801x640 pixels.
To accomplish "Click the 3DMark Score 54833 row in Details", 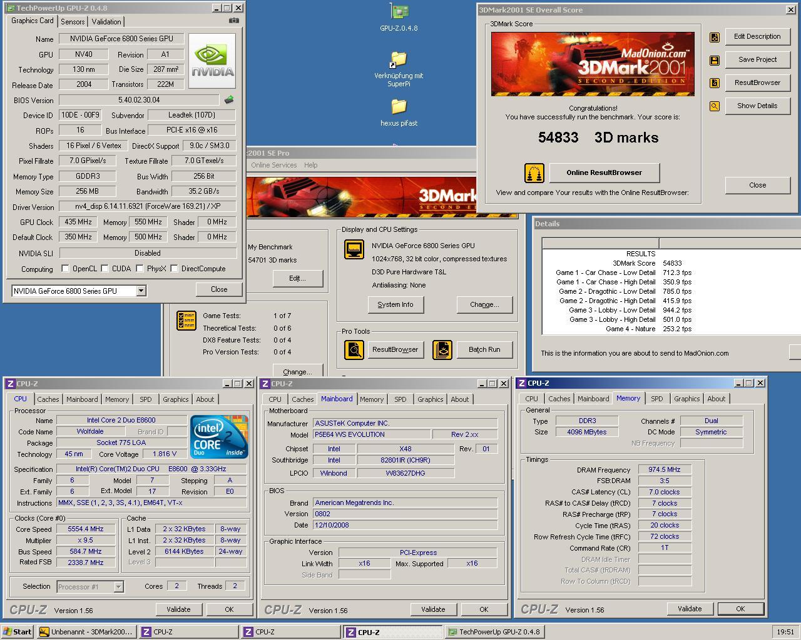I will (x=647, y=263).
